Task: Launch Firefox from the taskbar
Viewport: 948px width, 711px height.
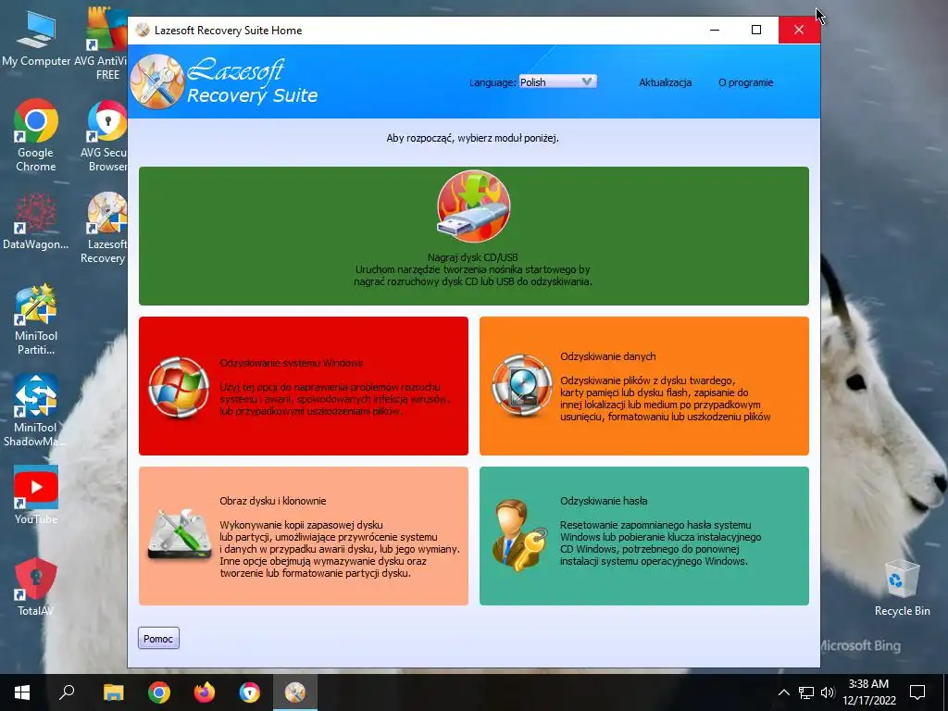Action: point(205,692)
